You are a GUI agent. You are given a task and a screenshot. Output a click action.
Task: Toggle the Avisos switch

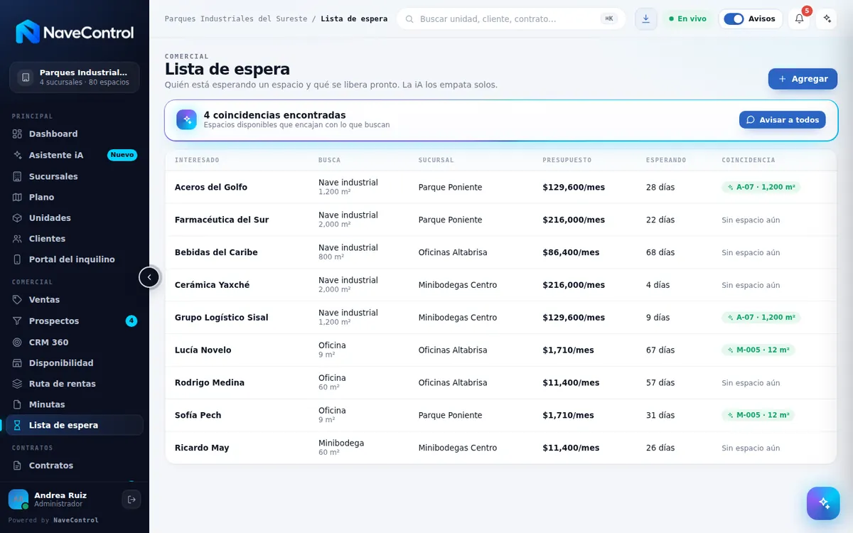coord(734,19)
